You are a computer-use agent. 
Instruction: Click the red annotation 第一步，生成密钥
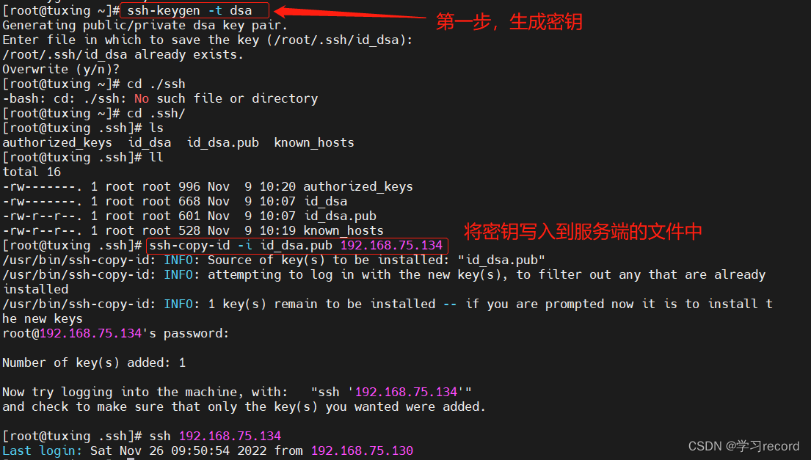[509, 22]
